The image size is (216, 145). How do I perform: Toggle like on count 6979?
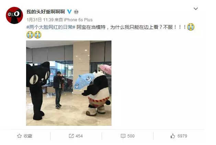point(179,136)
